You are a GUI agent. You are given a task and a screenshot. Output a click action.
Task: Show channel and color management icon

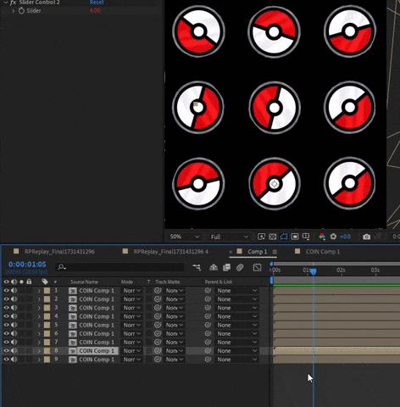click(322, 237)
